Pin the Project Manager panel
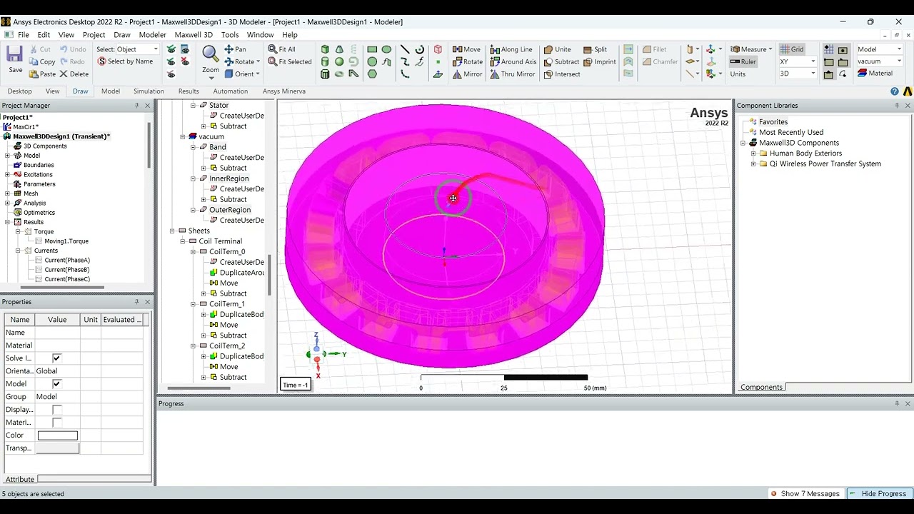This screenshot has width=914, height=514. (x=136, y=106)
